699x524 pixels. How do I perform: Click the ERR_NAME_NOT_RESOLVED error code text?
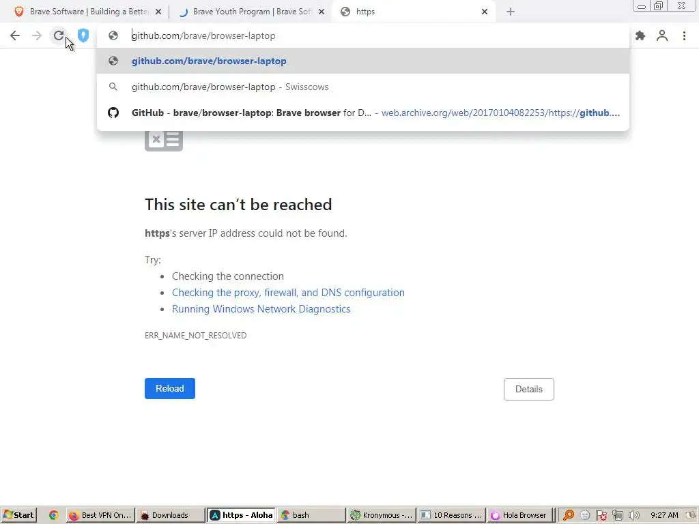(x=196, y=336)
